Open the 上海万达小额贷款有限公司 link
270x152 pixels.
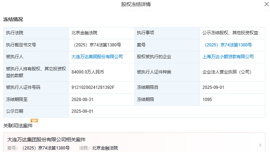tap(228, 57)
